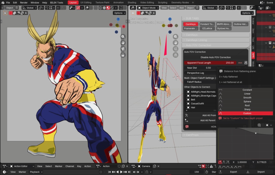Click the lock camera icon in the left viewport
The image size is (275, 175).
pos(123,55)
